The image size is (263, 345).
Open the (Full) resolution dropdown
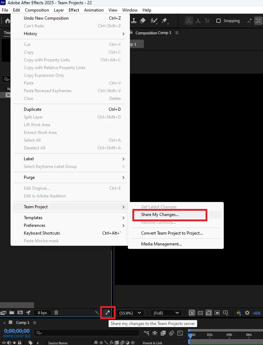tap(166, 313)
